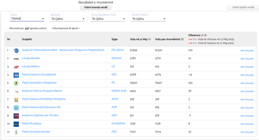Open Koalicioni Nisma Shqipëria Bëhet link
This screenshot has width=259, height=140.
42,91
